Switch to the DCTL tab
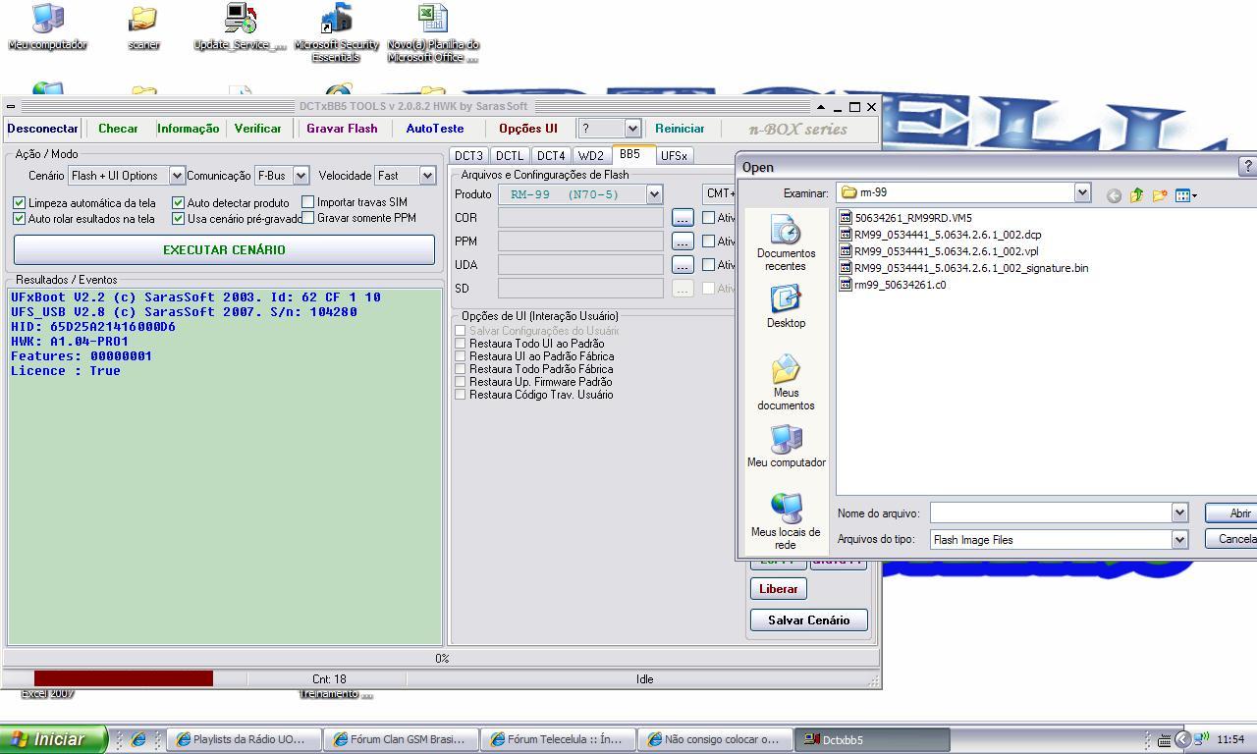Image resolution: width=1257 pixels, height=754 pixels. (x=510, y=155)
